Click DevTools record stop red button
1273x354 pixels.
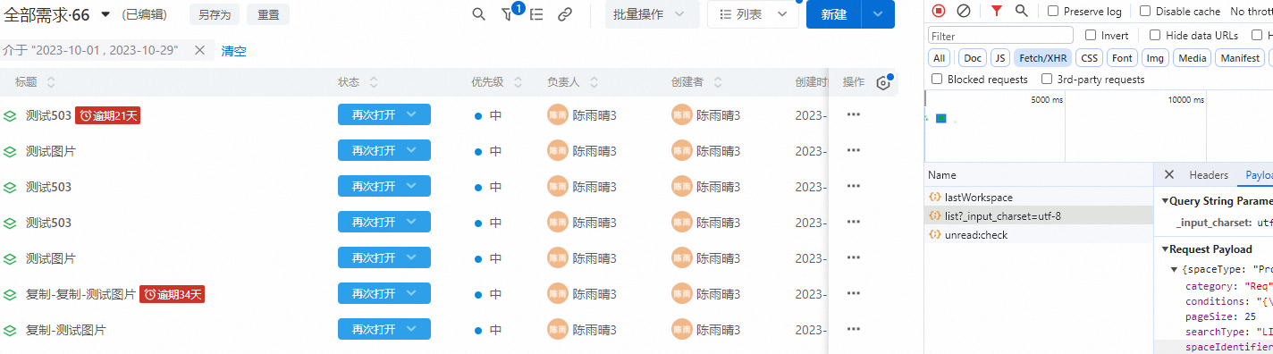tap(939, 11)
